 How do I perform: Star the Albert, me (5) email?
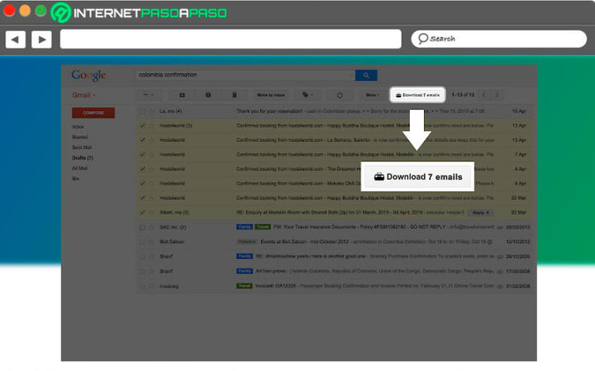(x=151, y=213)
